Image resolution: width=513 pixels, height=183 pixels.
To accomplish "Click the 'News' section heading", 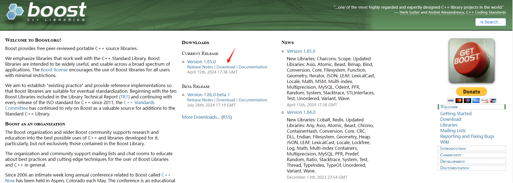I will [x=287, y=42].
